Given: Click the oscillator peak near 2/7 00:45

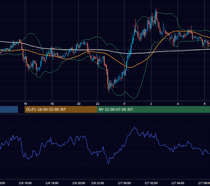Looking at the screenshot, I should [134, 127].
